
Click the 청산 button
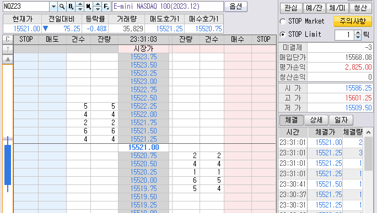click(x=360, y=8)
